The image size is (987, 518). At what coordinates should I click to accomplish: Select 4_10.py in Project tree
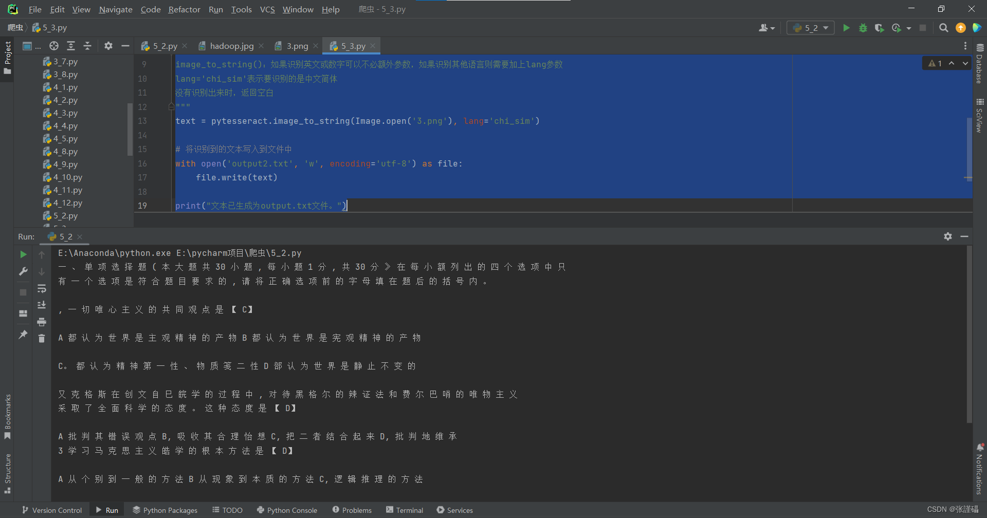click(67, 177)
